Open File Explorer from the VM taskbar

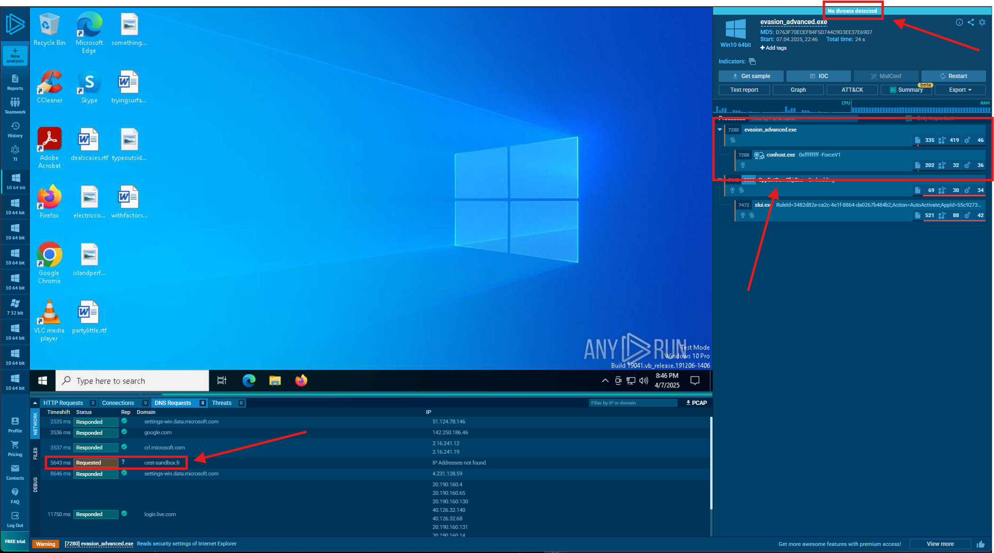[x=275, y=381]
